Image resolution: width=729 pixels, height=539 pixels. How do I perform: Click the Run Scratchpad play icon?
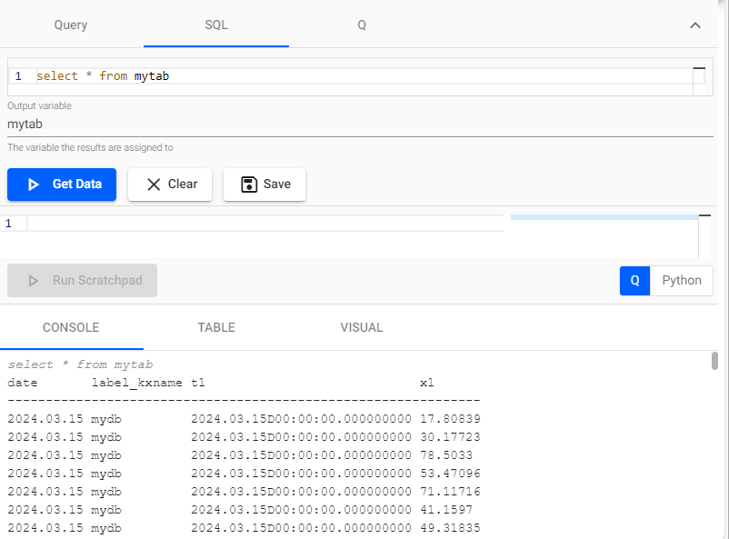tap(34, 281)
